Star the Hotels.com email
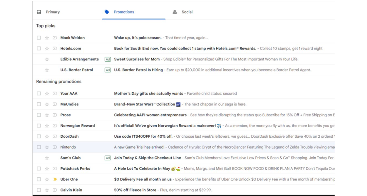Viewport: 367px width, 196px height. pyautogui.click(x=47, y=48)
